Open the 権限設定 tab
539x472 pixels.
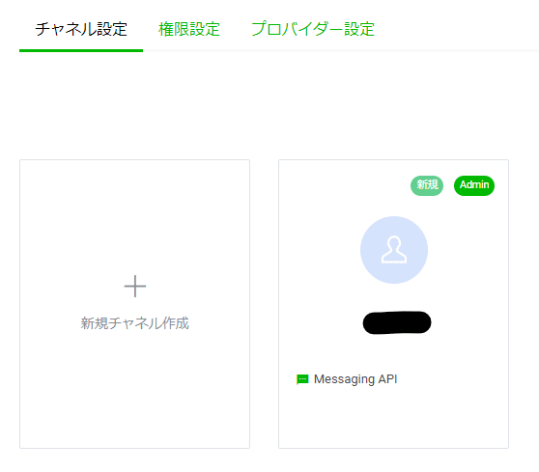click(189, 29)
